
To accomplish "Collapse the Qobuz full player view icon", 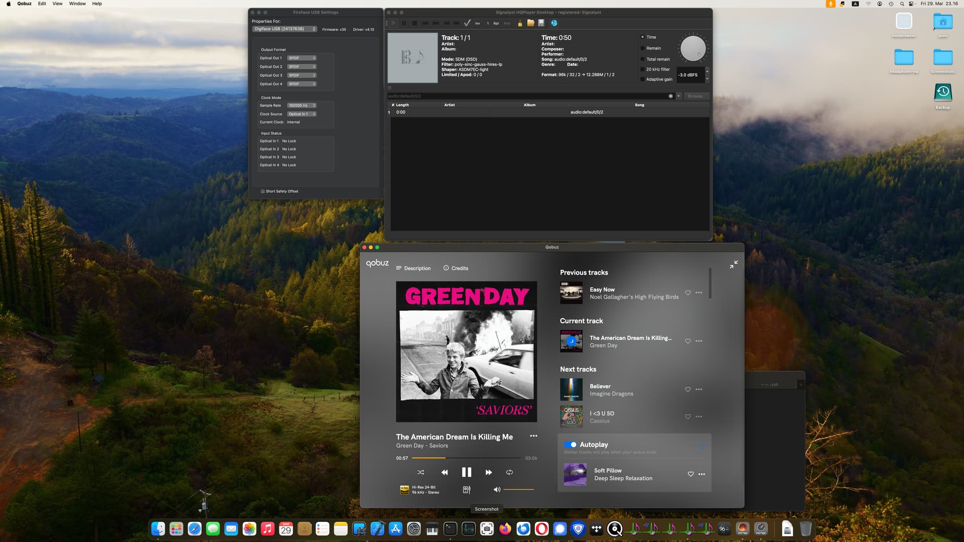I will tap(734, 264).
